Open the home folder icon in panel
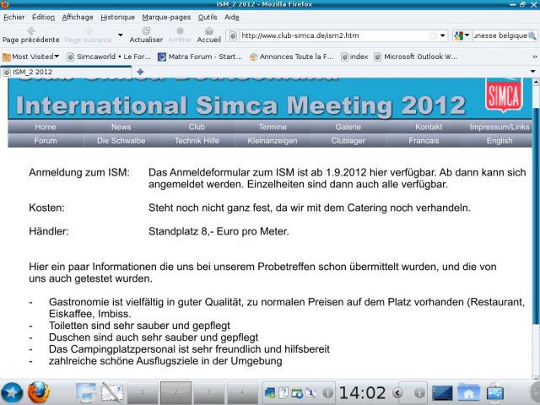The height and width of the screenshot is (405, 540). [468, 392]
